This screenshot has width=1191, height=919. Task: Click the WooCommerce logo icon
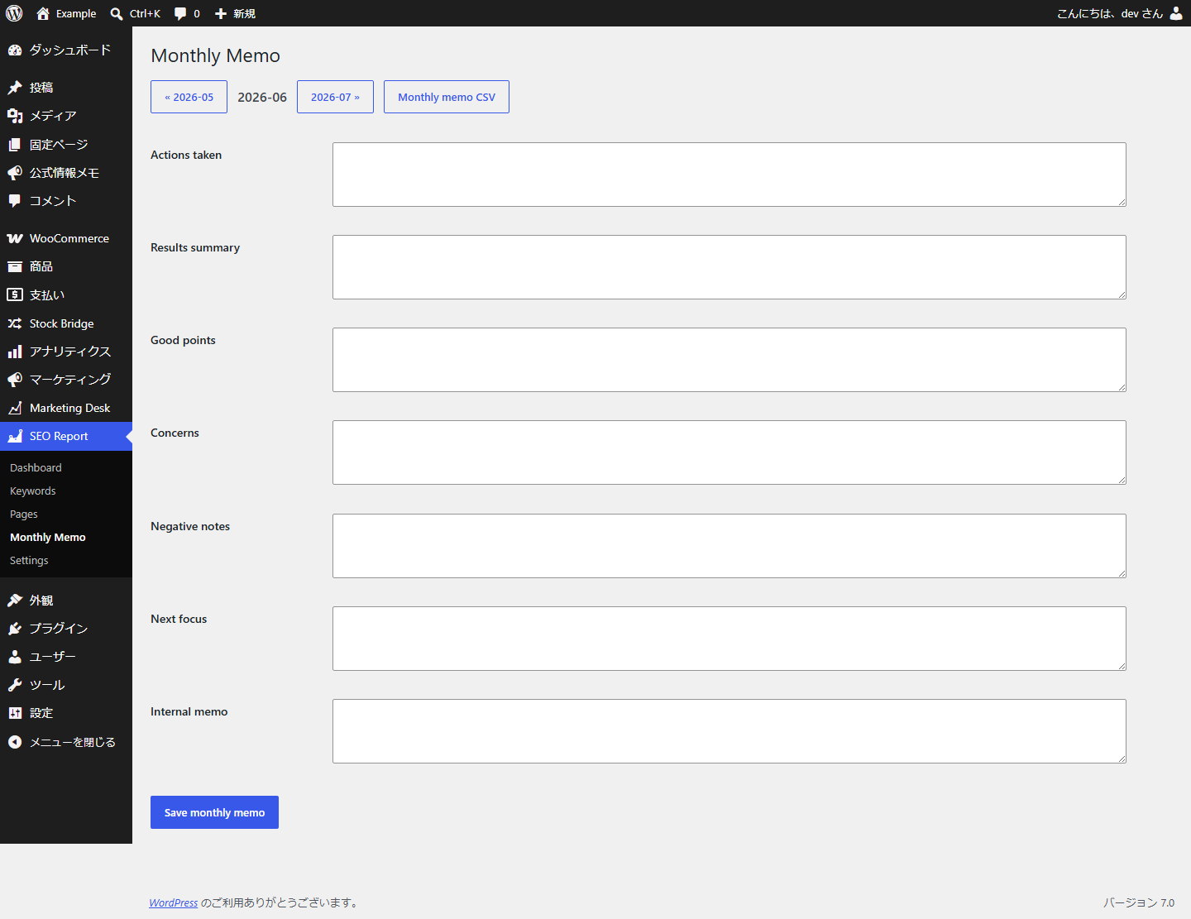15,238
